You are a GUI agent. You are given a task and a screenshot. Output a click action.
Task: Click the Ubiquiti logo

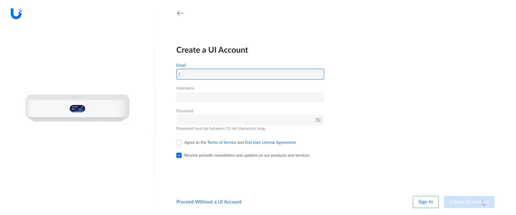click(16, 14)
